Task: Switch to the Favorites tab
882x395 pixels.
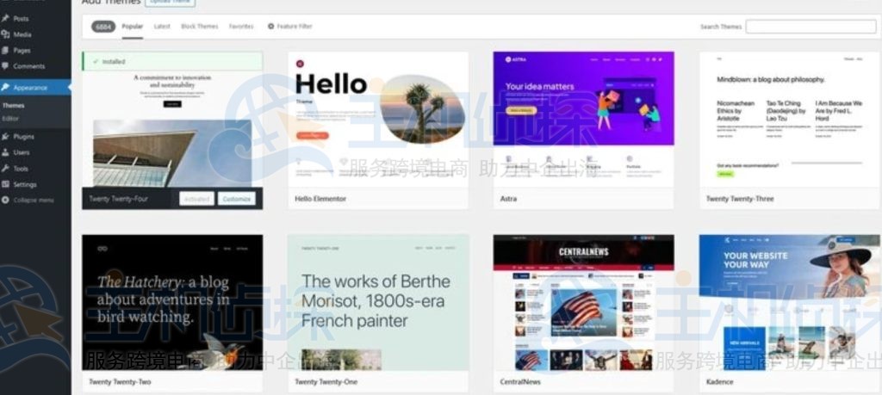Action: [x=241, y=27]
